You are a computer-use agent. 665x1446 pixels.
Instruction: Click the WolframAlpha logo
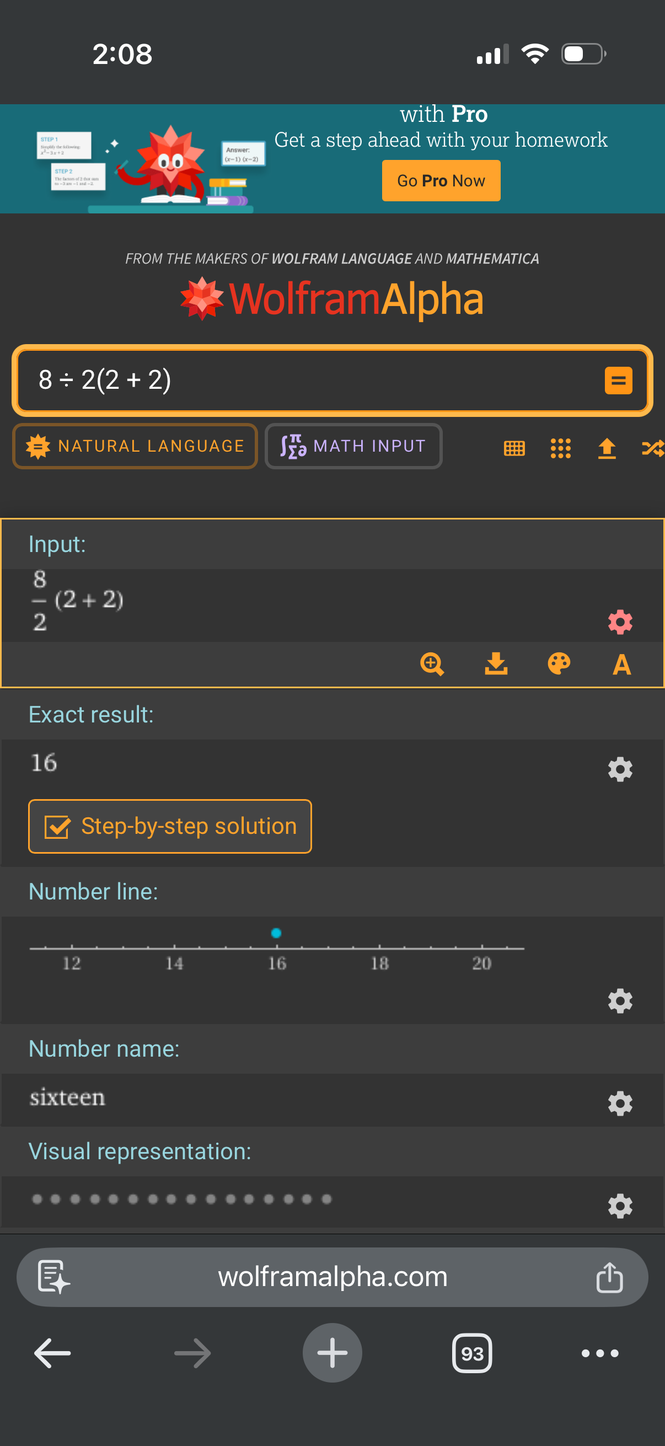(331, 299)
